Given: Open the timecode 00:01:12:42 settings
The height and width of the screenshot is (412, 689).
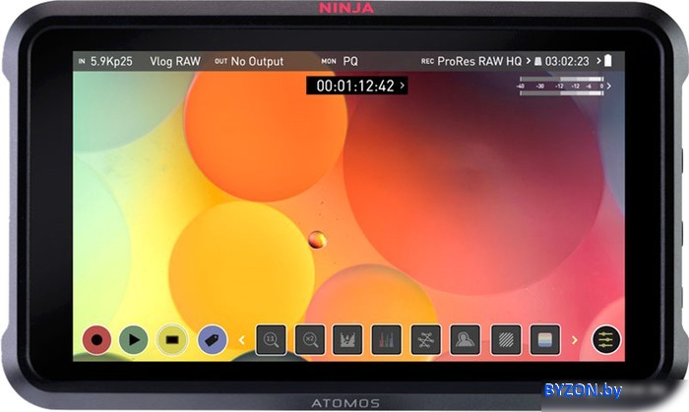Looking at the screenshot, I should (x=356, y=86).
